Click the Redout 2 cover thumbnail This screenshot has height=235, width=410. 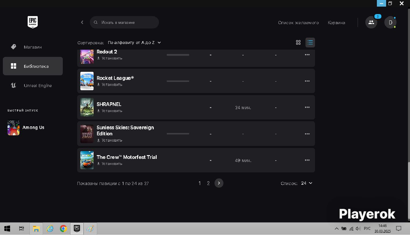tap(87, 57)
